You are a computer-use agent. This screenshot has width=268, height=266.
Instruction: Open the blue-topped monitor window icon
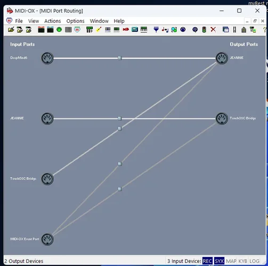(50, 30)
